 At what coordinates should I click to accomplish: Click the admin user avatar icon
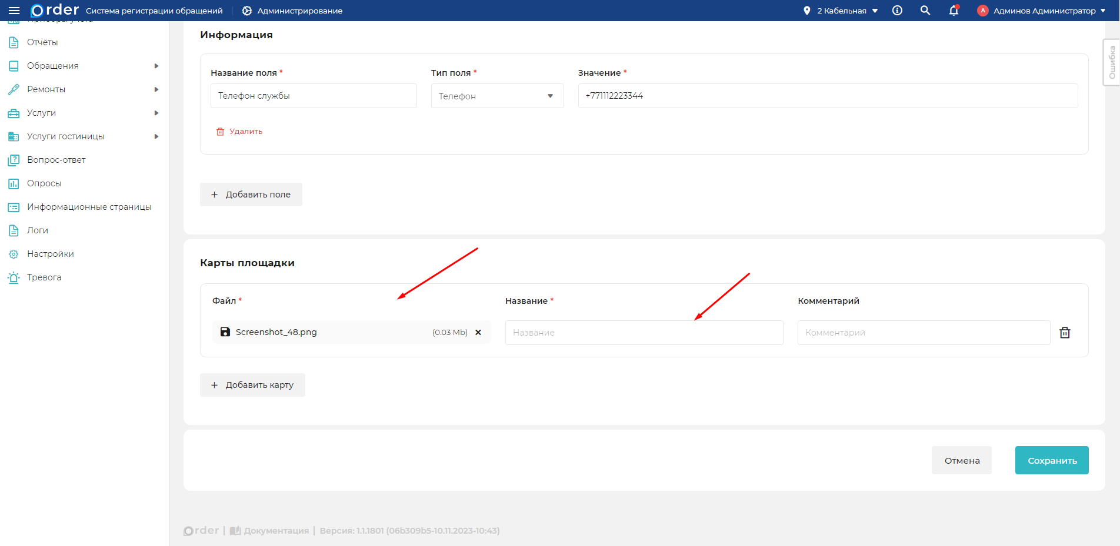(982, 11)
